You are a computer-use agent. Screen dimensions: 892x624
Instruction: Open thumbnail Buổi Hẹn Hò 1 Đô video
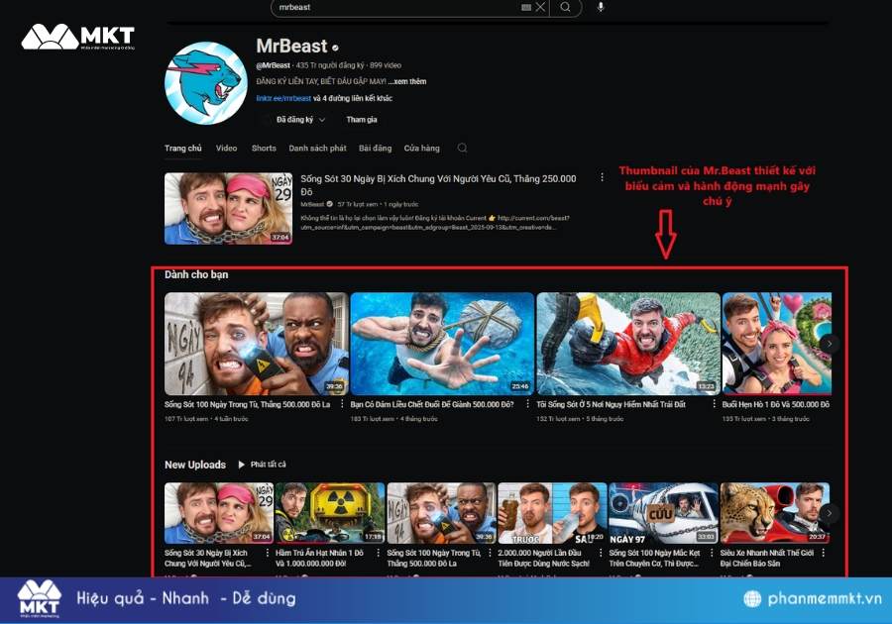click(777, 344)
